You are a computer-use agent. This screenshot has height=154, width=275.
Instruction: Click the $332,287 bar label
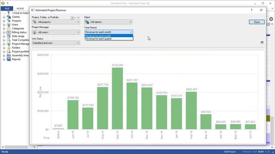118,65
